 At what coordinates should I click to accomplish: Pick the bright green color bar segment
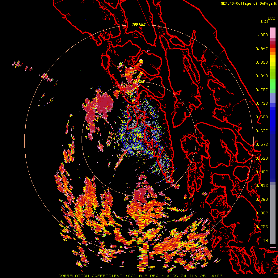tap(273, 84)
